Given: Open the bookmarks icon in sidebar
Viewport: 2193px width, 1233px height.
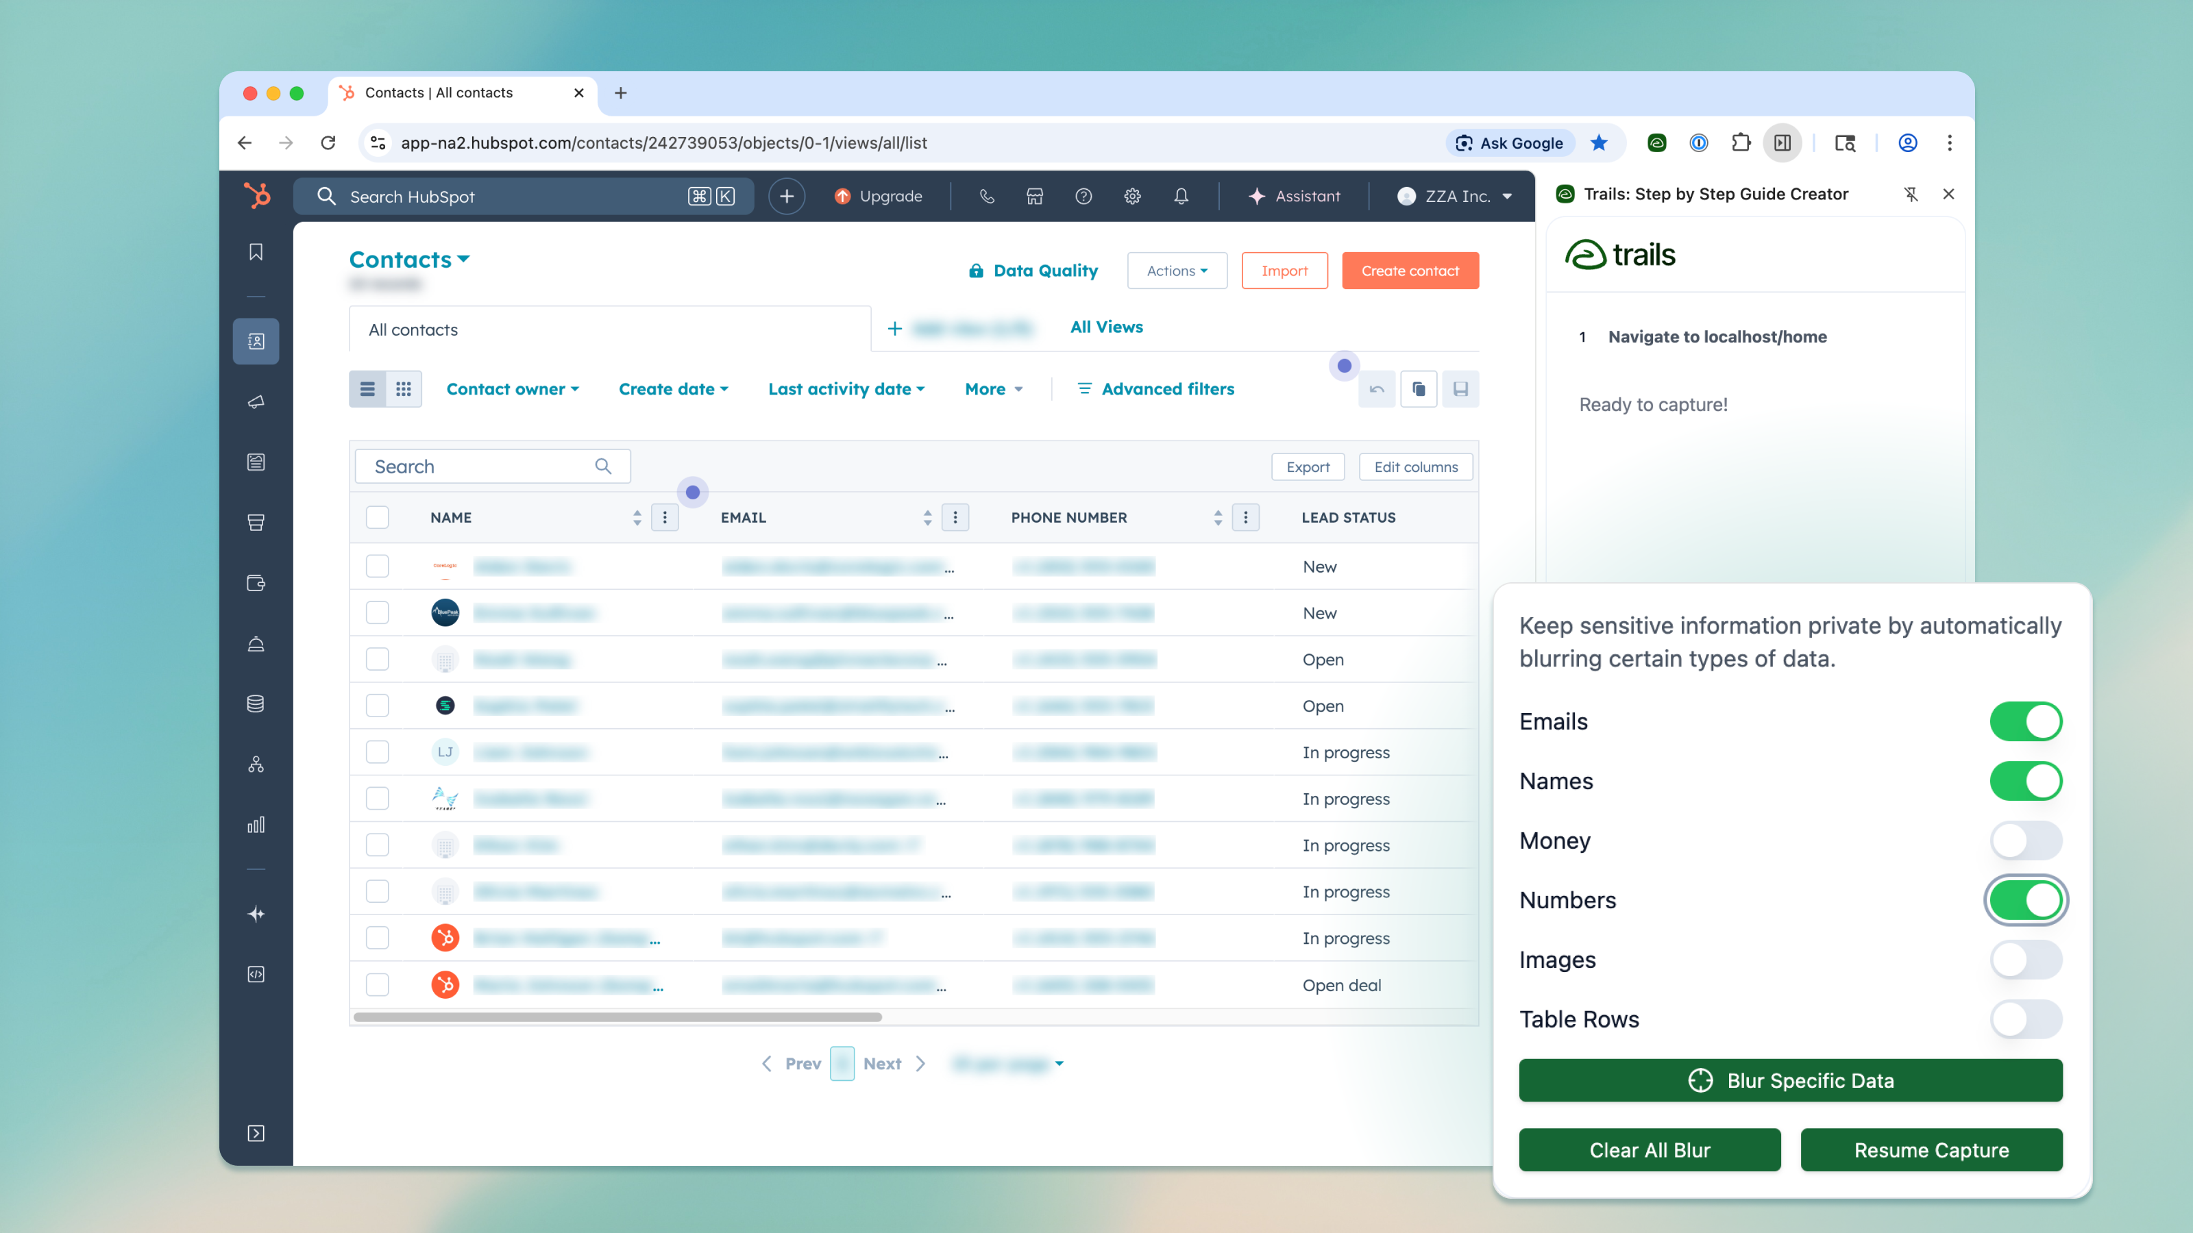Looking at the screenshot, I should tap(256, 252).
